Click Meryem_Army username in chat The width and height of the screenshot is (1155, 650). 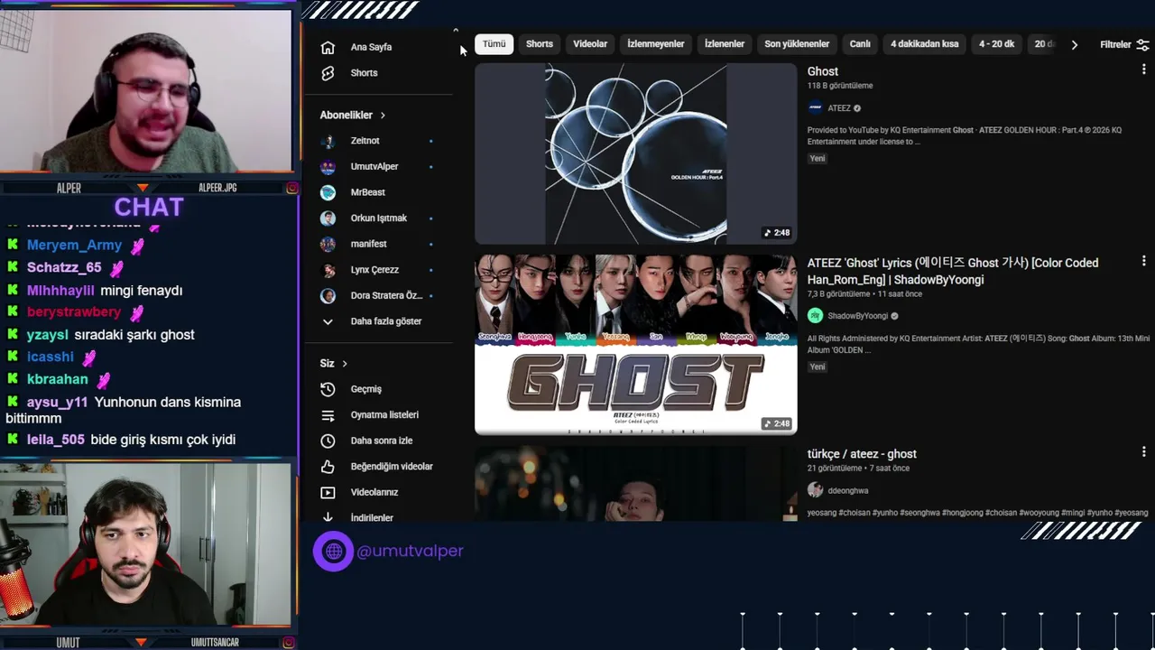74,246
